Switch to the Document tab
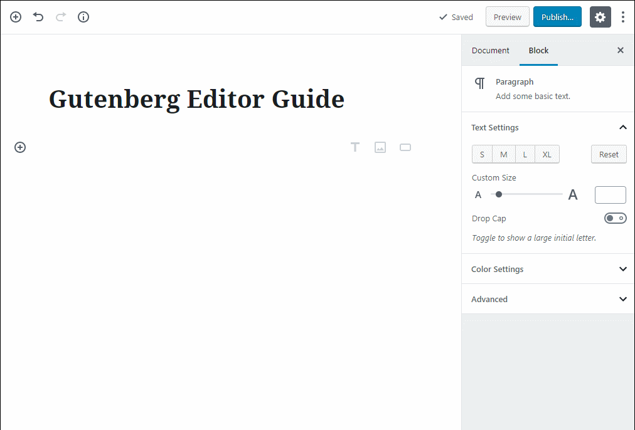Screen dimensions: 635x430 pyautogui.click(x=491, y=51)
